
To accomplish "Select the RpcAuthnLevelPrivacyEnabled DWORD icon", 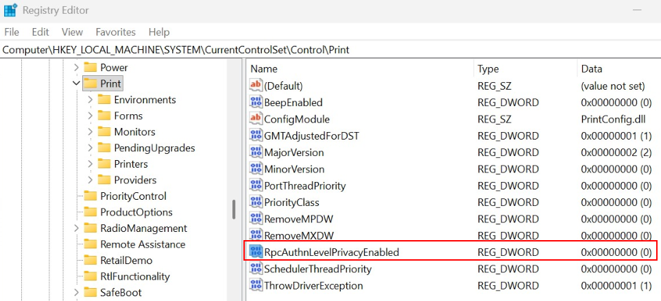I will click(x=256, y=252).
